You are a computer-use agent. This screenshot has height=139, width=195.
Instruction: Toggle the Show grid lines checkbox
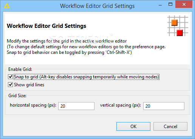pyautogui.click(x=10, y=85)
